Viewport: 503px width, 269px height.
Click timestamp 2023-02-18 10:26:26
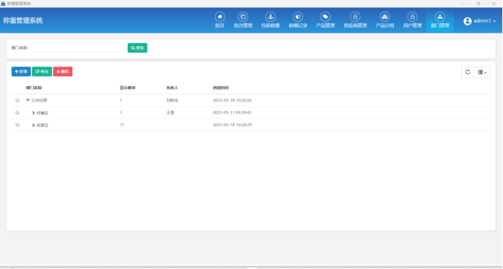click(232, 100)
